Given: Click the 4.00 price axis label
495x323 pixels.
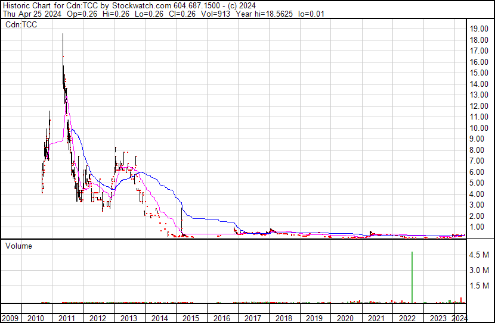Looking at the screenshot, I should [x=477, y=194].
